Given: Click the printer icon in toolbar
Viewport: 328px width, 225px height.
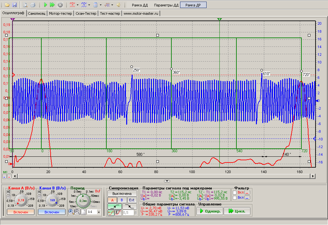Looking at the screenshot, I should click(x=33, y=5).
